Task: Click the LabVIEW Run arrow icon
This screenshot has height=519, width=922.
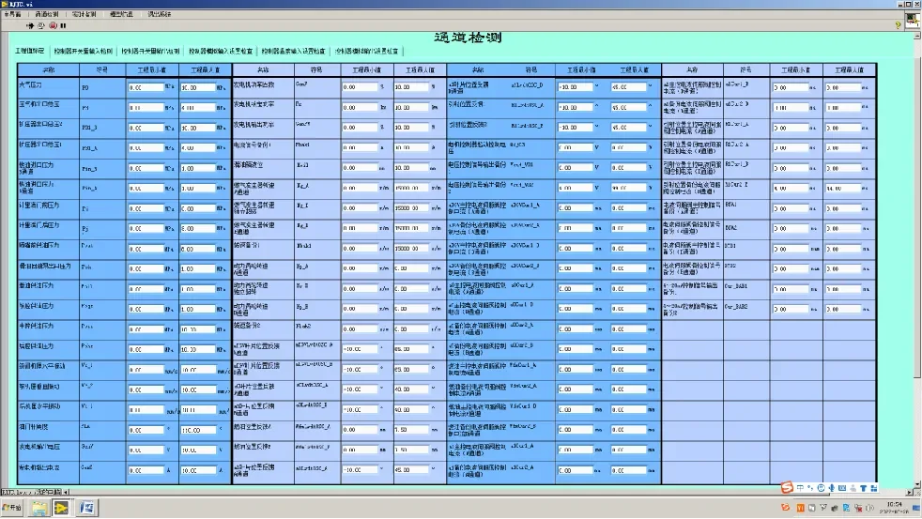Action: click(30, 25)
